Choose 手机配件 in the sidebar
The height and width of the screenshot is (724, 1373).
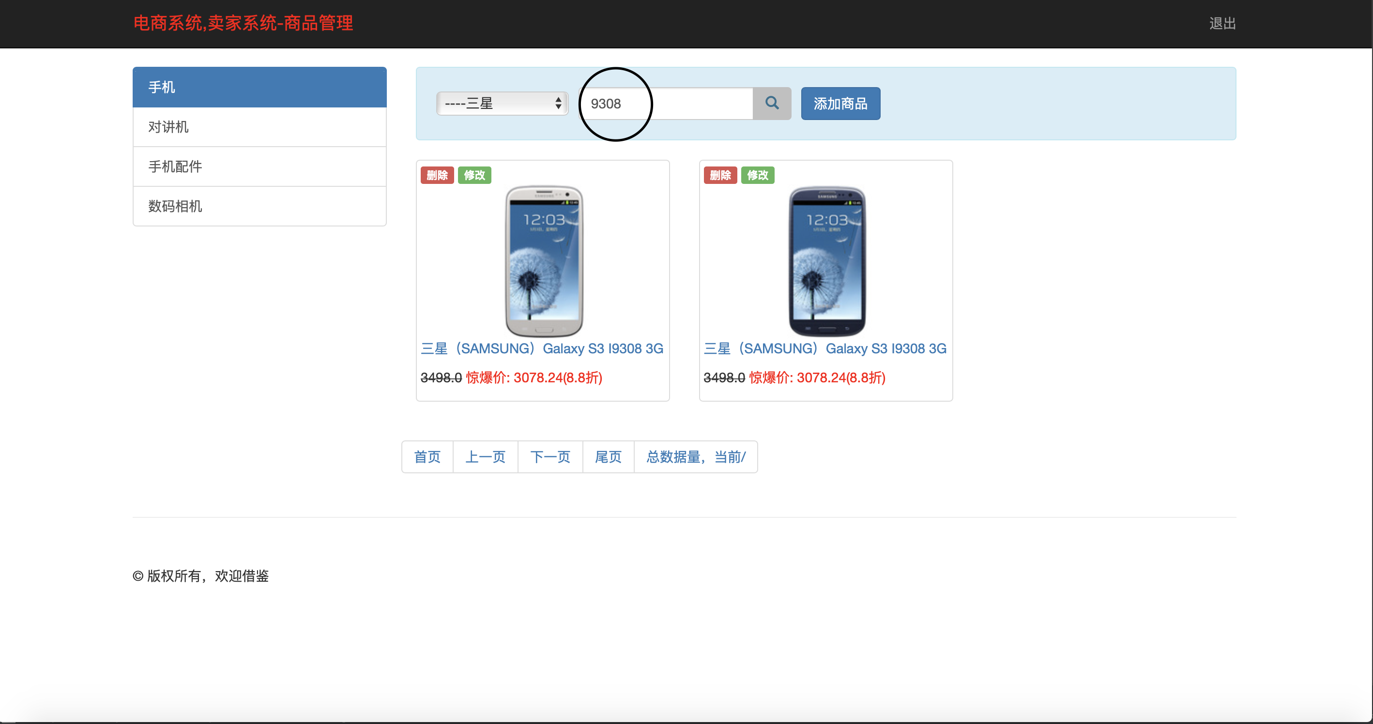coord(259,166)
